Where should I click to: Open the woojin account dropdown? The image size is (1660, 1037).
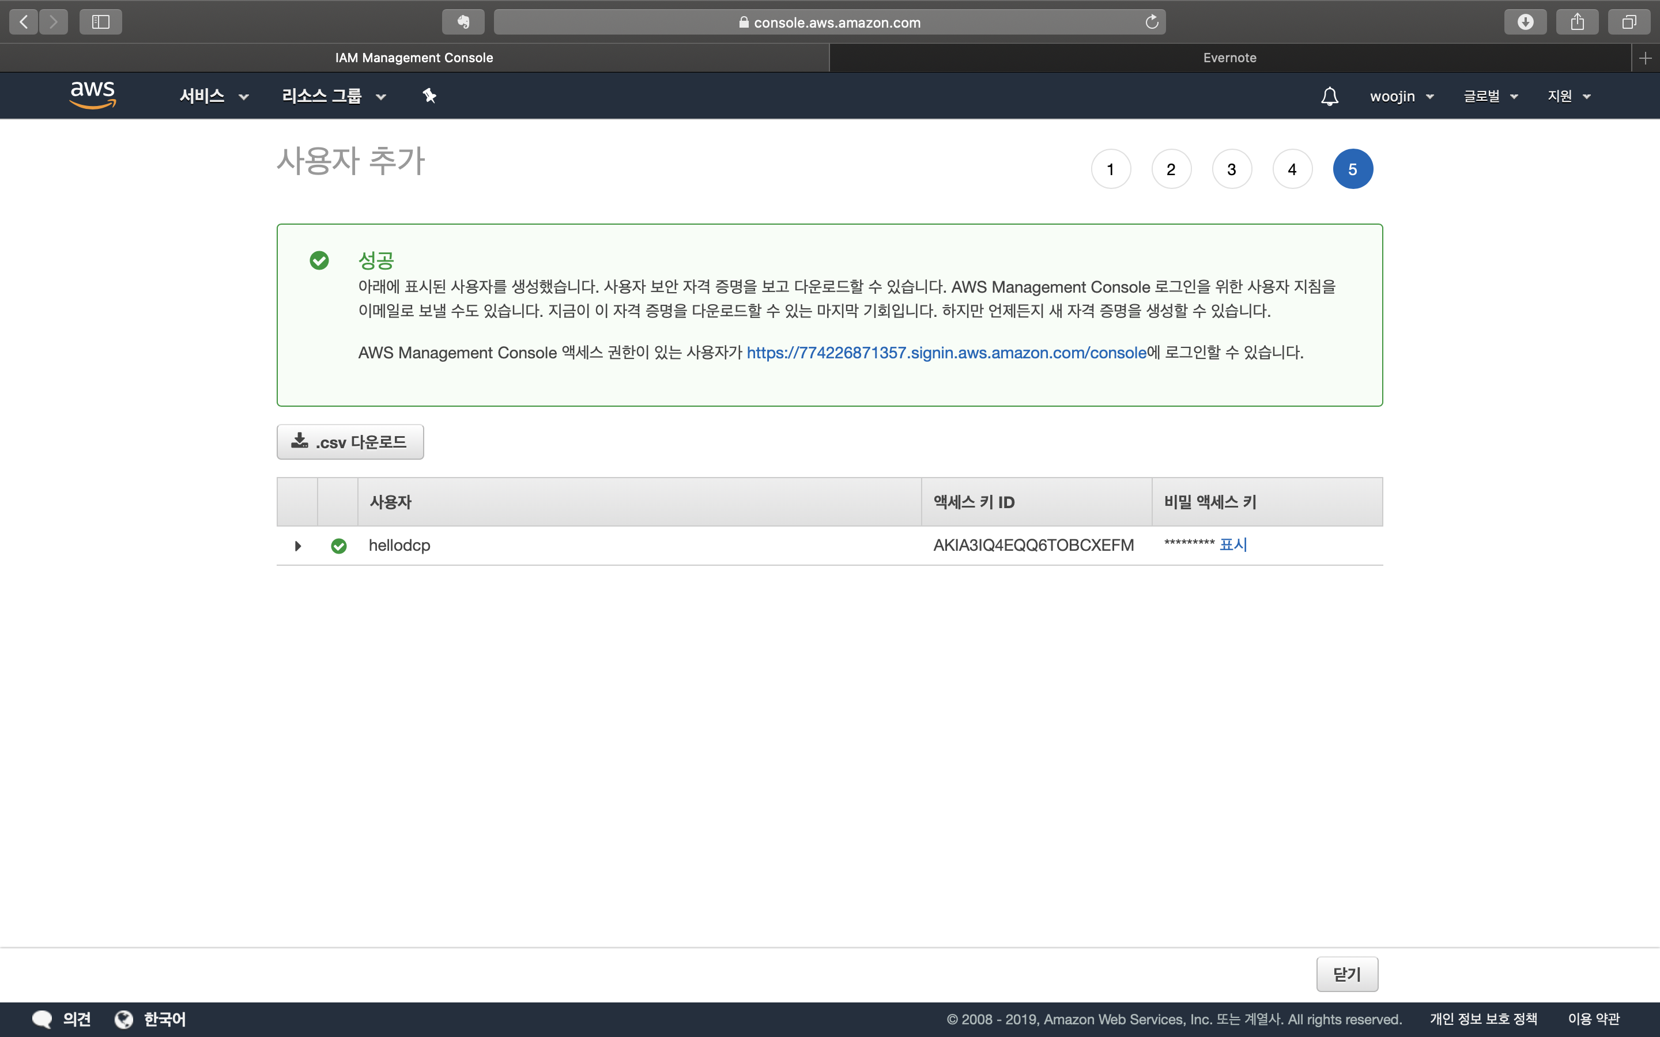1401,96
